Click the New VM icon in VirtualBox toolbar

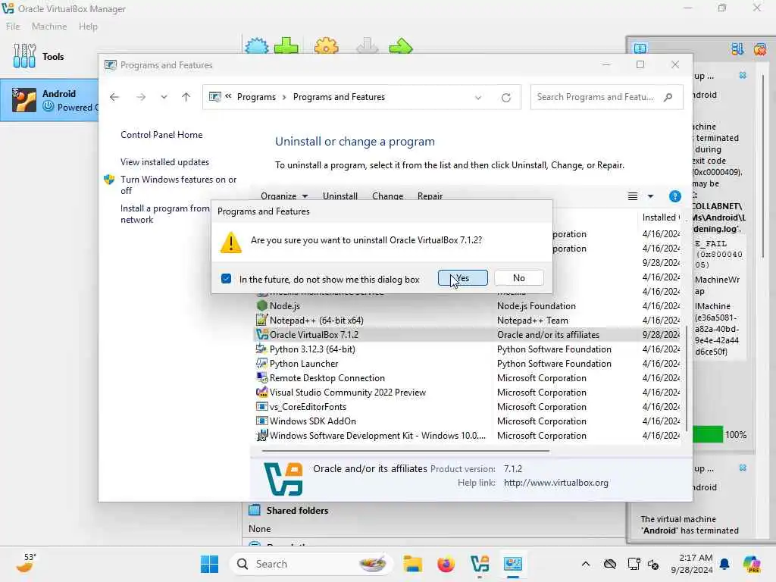(256, 46)
